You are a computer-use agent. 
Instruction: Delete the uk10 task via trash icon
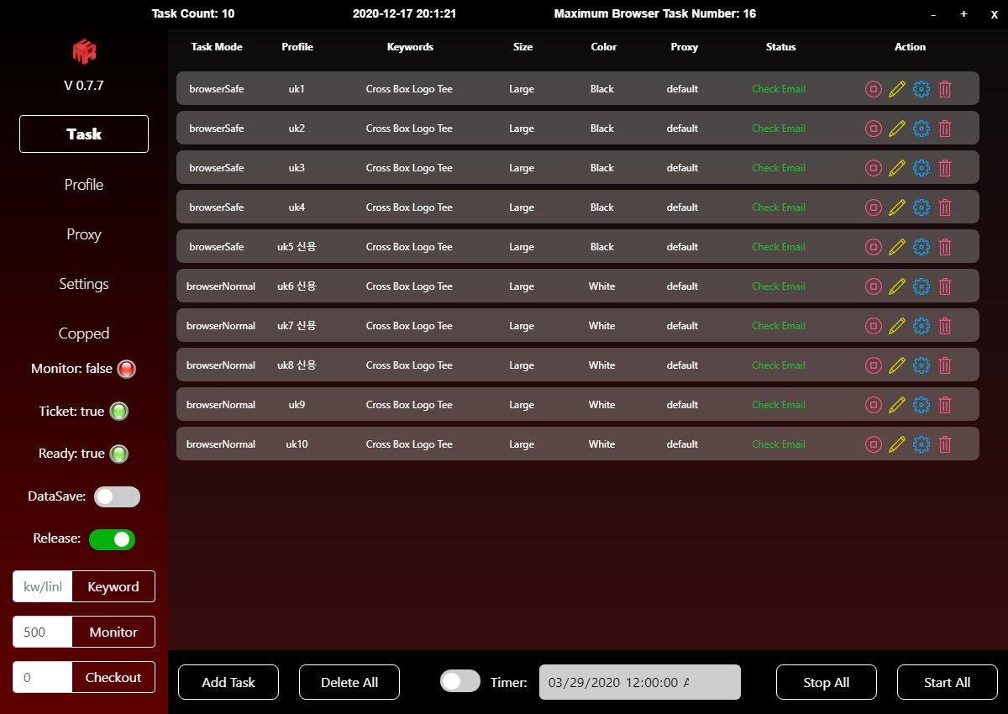click(945, 444)
